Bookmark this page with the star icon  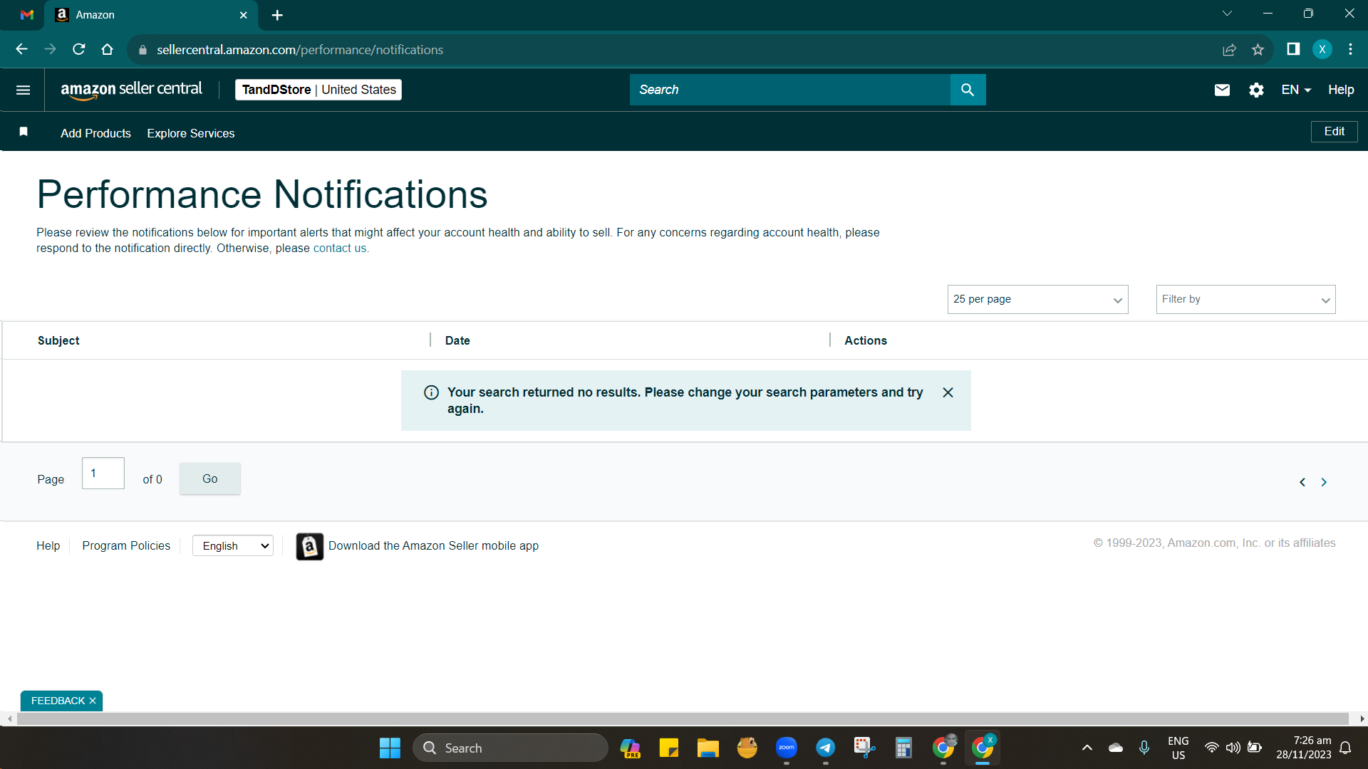pyautogui.click(x=1258, y=49)
